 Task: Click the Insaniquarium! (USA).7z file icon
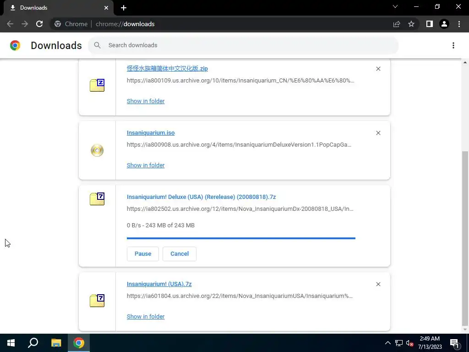click(97, 301)
